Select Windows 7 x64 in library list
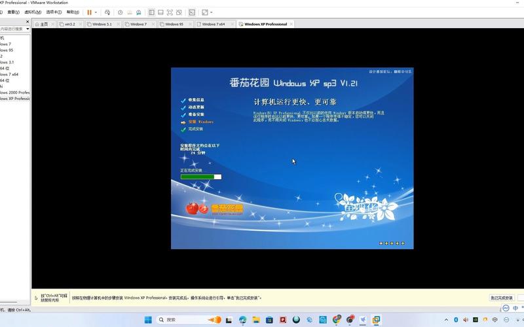 (x=9, y=75)
